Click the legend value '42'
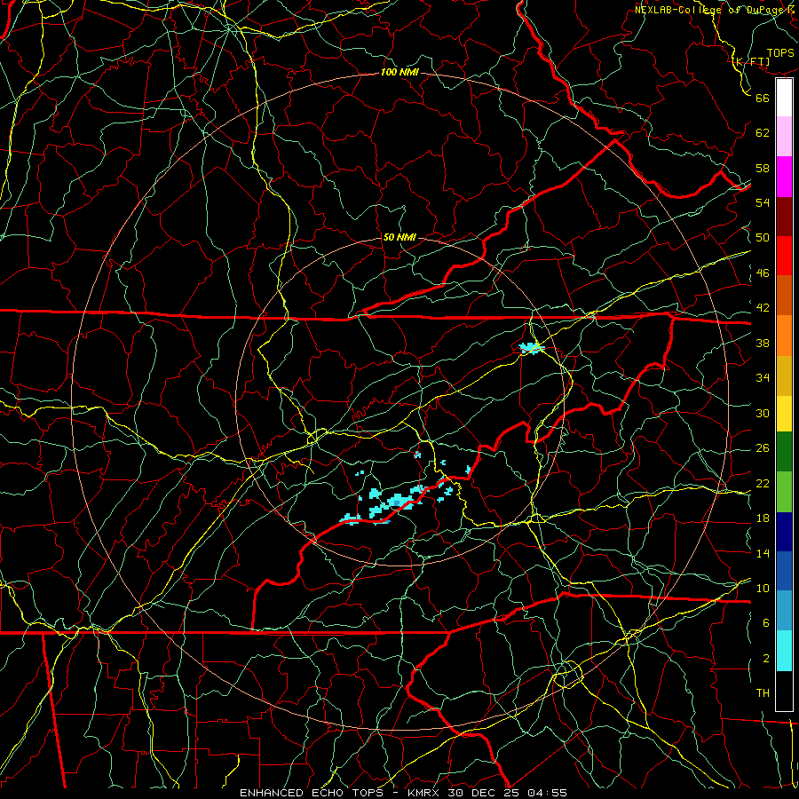 click(763, 308)
